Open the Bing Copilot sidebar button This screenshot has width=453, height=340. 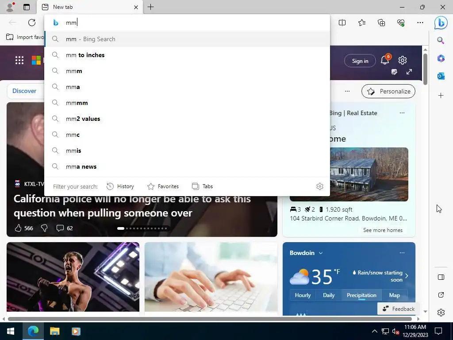[x=441, y=23]
